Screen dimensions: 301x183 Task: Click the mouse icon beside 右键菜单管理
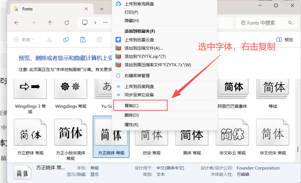coord(118,75)
